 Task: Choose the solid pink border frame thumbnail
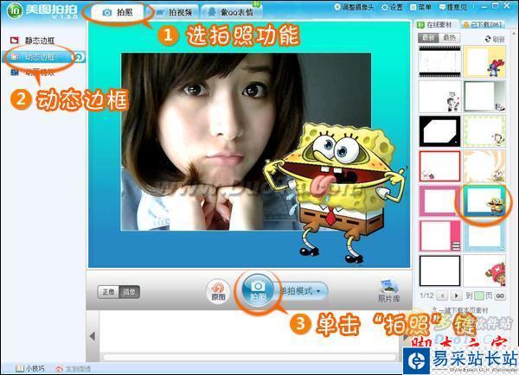click(x=439, y=200)
